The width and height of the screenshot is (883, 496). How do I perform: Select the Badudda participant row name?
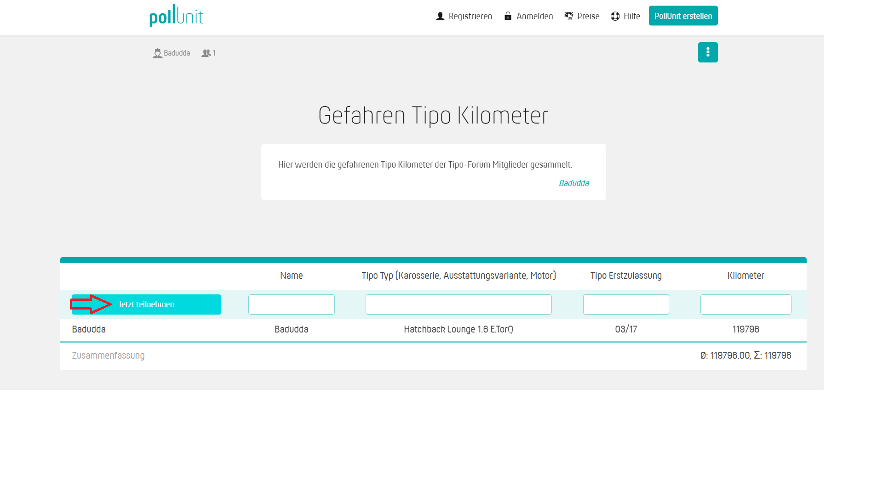point(89,329)
